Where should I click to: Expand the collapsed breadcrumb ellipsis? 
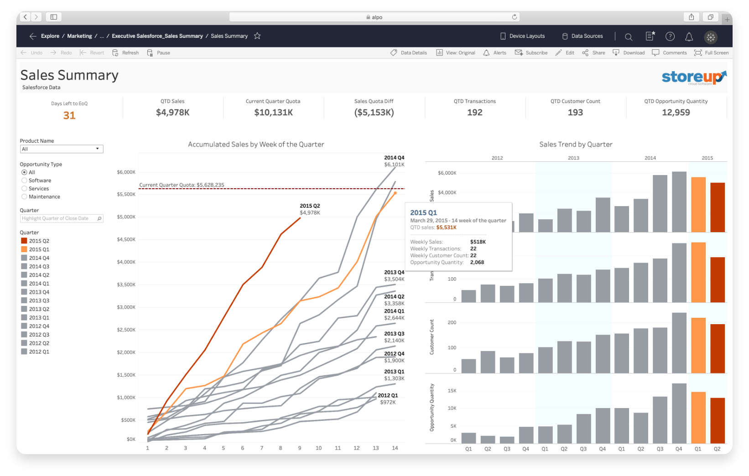point(102,36)
